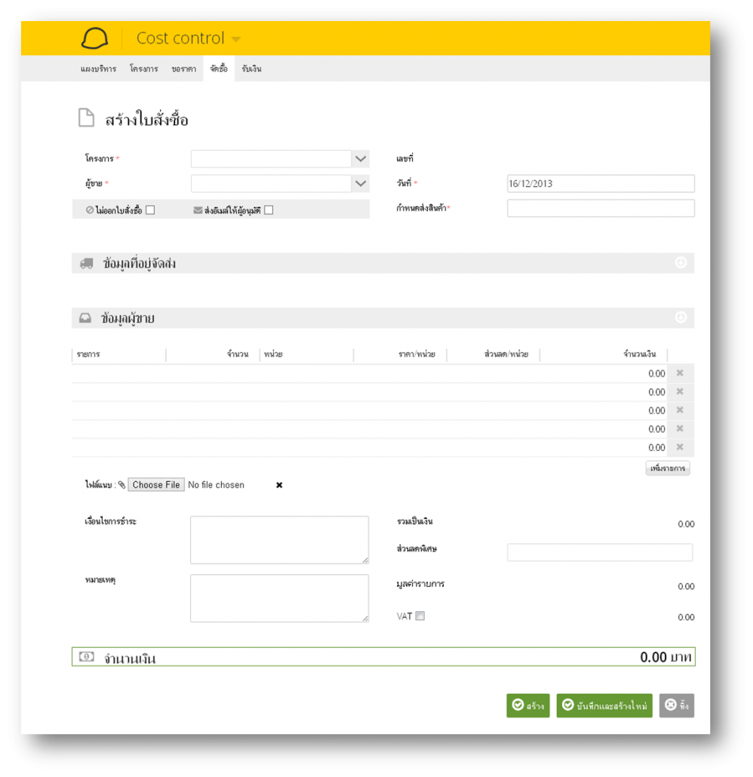Clear attached file with black X
Image resolution: width=753 pixels, height=777 pixels.
279,485
